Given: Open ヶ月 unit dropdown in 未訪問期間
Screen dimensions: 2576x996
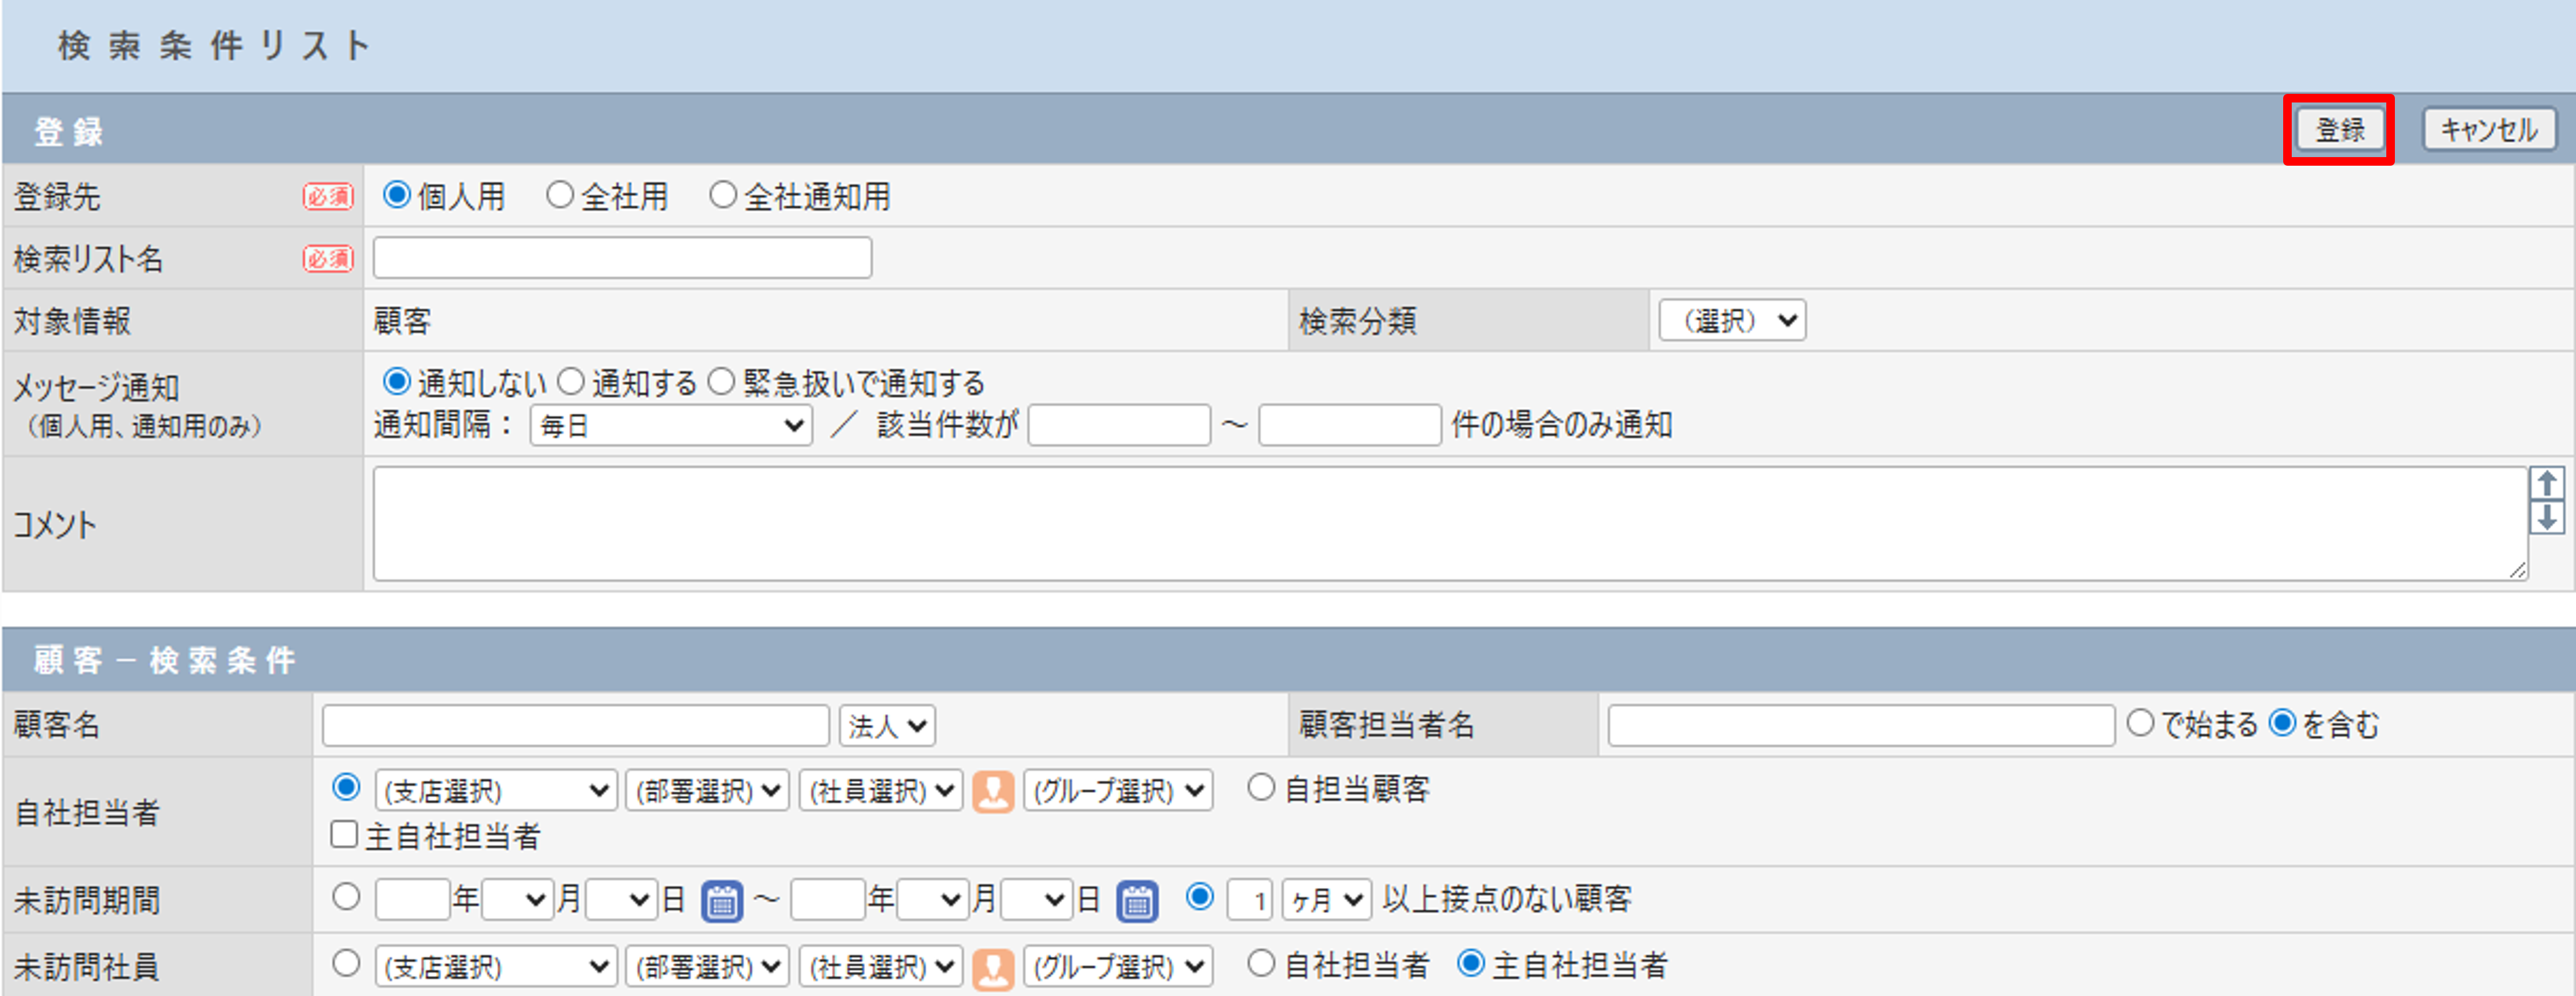Looking at the screenshot, I should 1326,900.
